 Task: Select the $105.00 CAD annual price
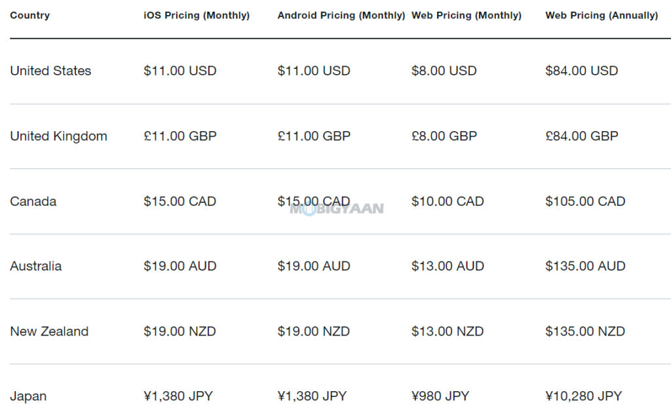585,201
